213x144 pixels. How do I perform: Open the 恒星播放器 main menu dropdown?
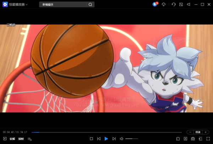coord(18,5)
